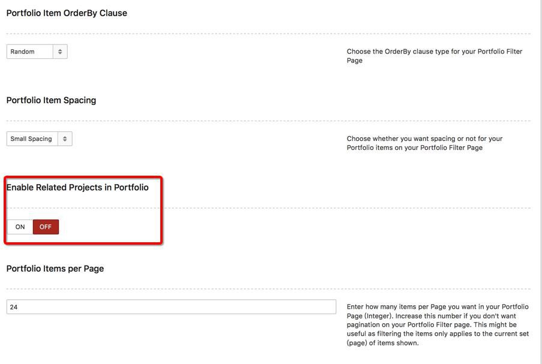Click the dashed divider under OrderBy Clause heading
This screenshot has height=364, width=542.
pyautogui.click(x=268, y=34)
